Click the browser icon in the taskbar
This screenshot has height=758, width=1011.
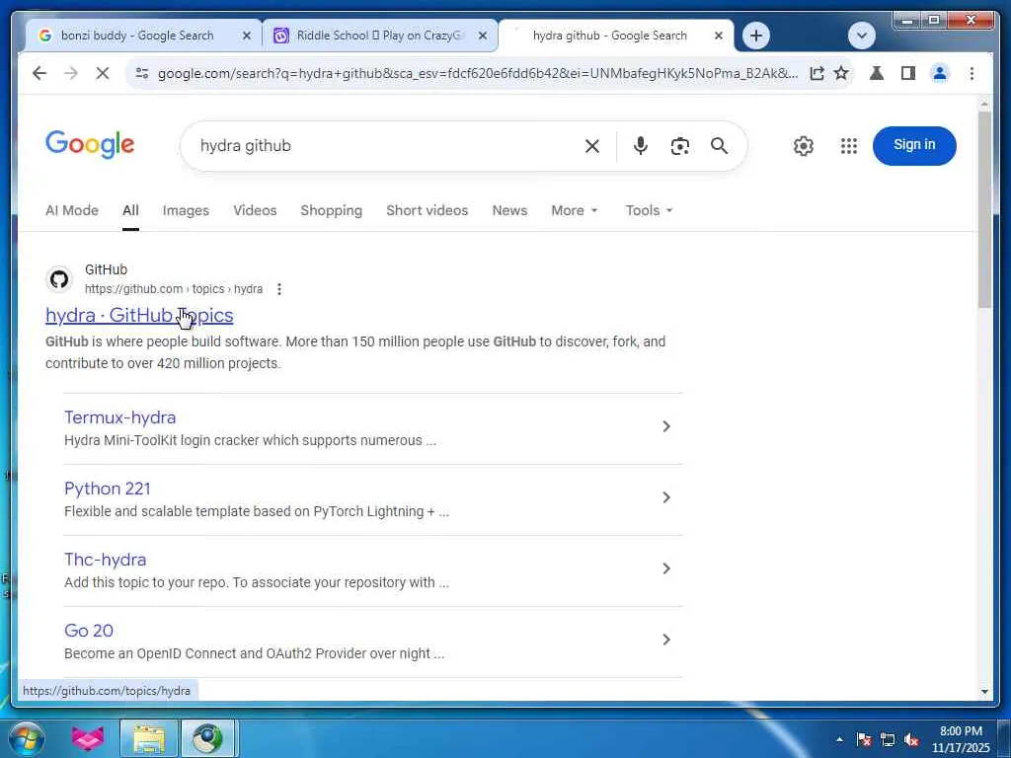point(209,738)
